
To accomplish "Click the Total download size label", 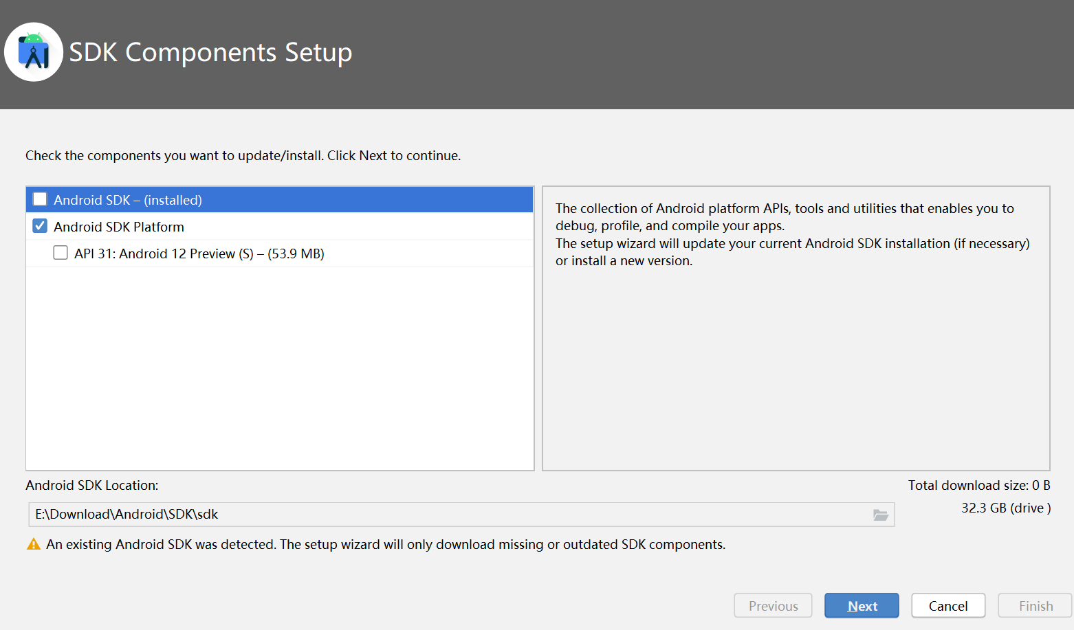I will (x=978, y=485).
